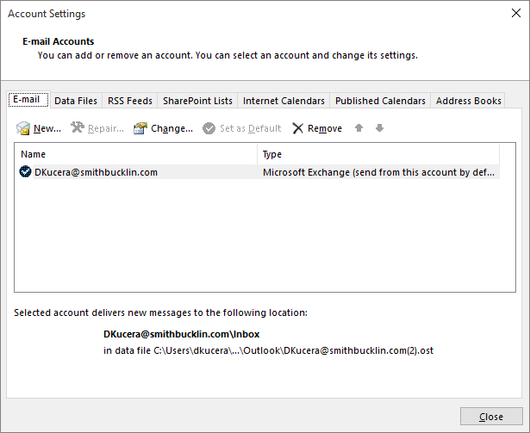Click 'Selected account delivers new messages' label
The height and width of the screenshot is (433, 530).
click(160, 312)
